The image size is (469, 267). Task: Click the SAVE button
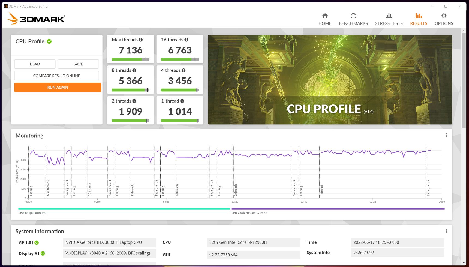(78, 64)
